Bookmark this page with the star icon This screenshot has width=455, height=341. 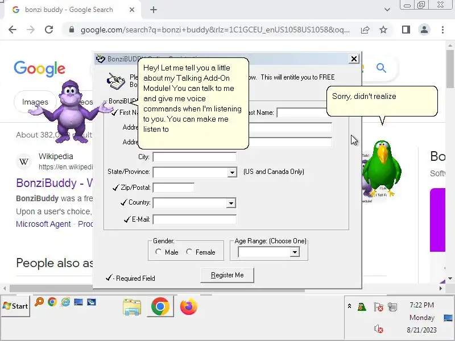pyautogui.click(x=383, y=30)
